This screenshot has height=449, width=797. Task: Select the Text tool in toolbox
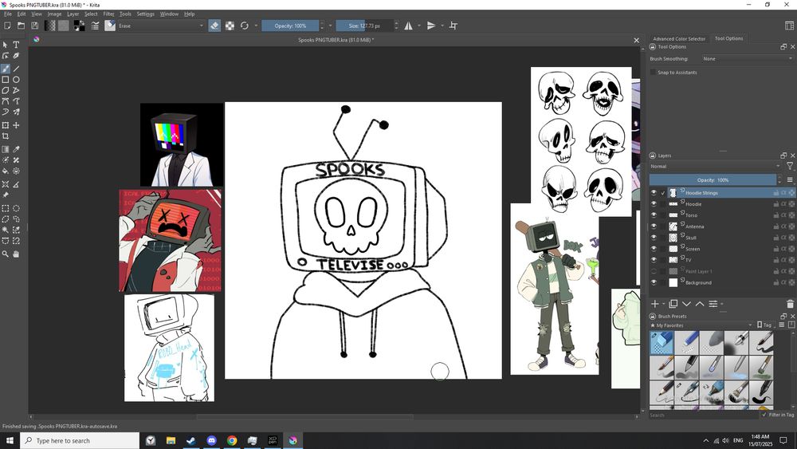click(x=16, y=45)
